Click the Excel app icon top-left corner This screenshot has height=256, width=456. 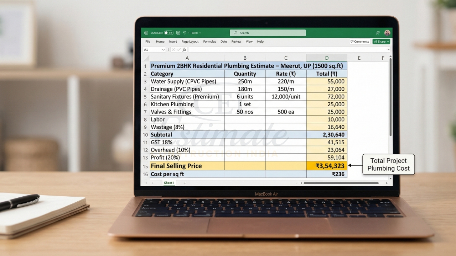[146, 33]
